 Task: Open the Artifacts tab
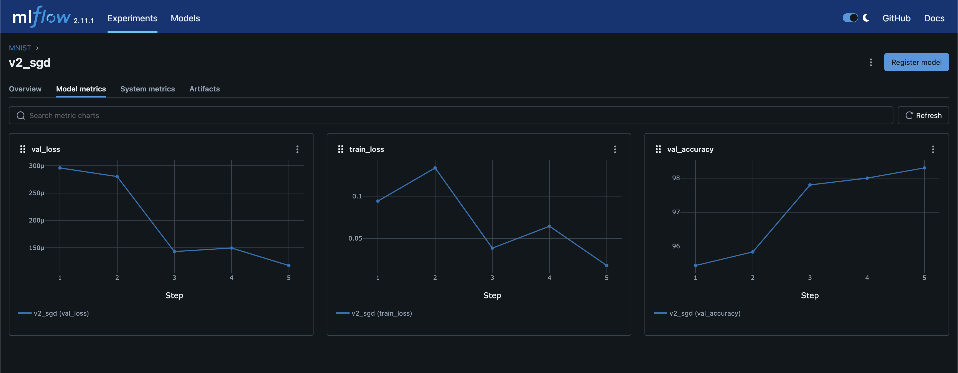point(204,89)
